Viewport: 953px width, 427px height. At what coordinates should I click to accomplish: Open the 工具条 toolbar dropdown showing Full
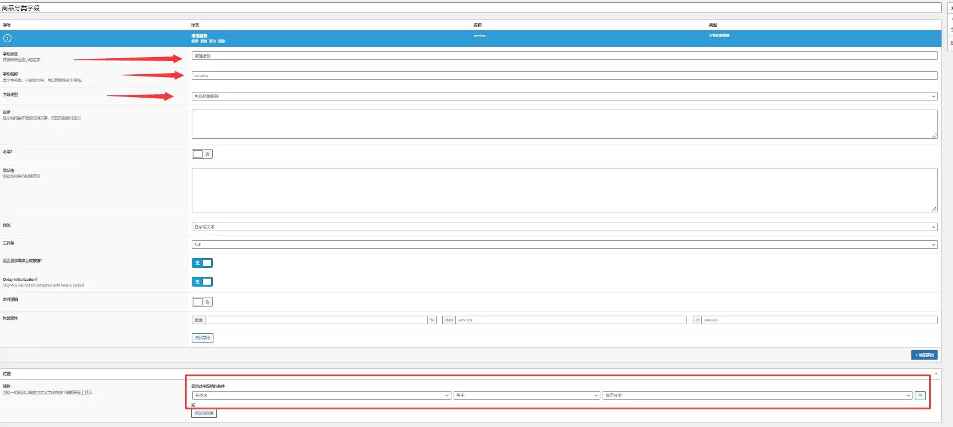(564, 245)
